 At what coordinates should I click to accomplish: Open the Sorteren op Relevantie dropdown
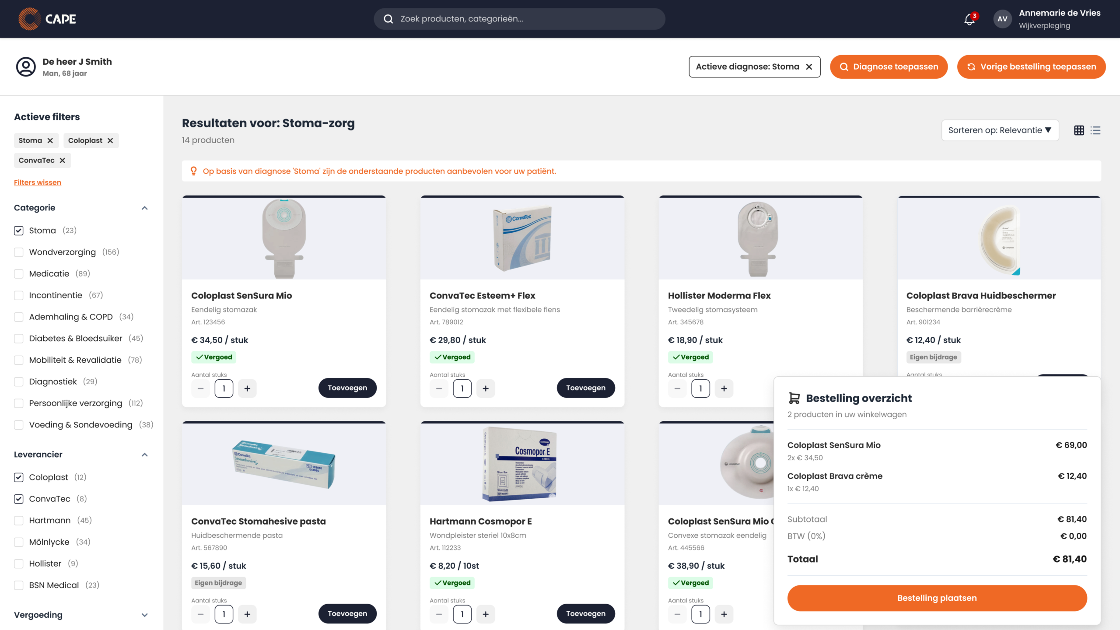click(x=1000, y=130)
